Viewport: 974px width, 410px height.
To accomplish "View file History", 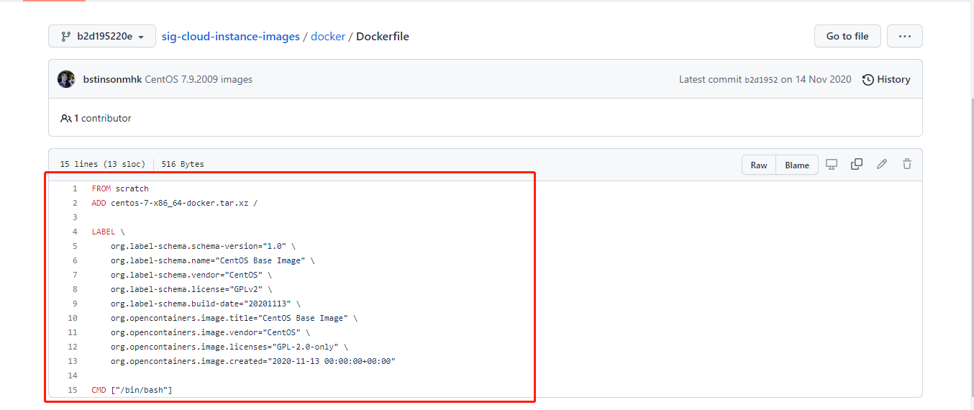I will click(886, 79).
